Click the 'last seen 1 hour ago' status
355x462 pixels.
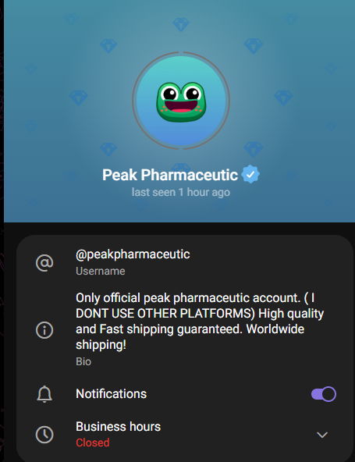(x=180, y=192)
